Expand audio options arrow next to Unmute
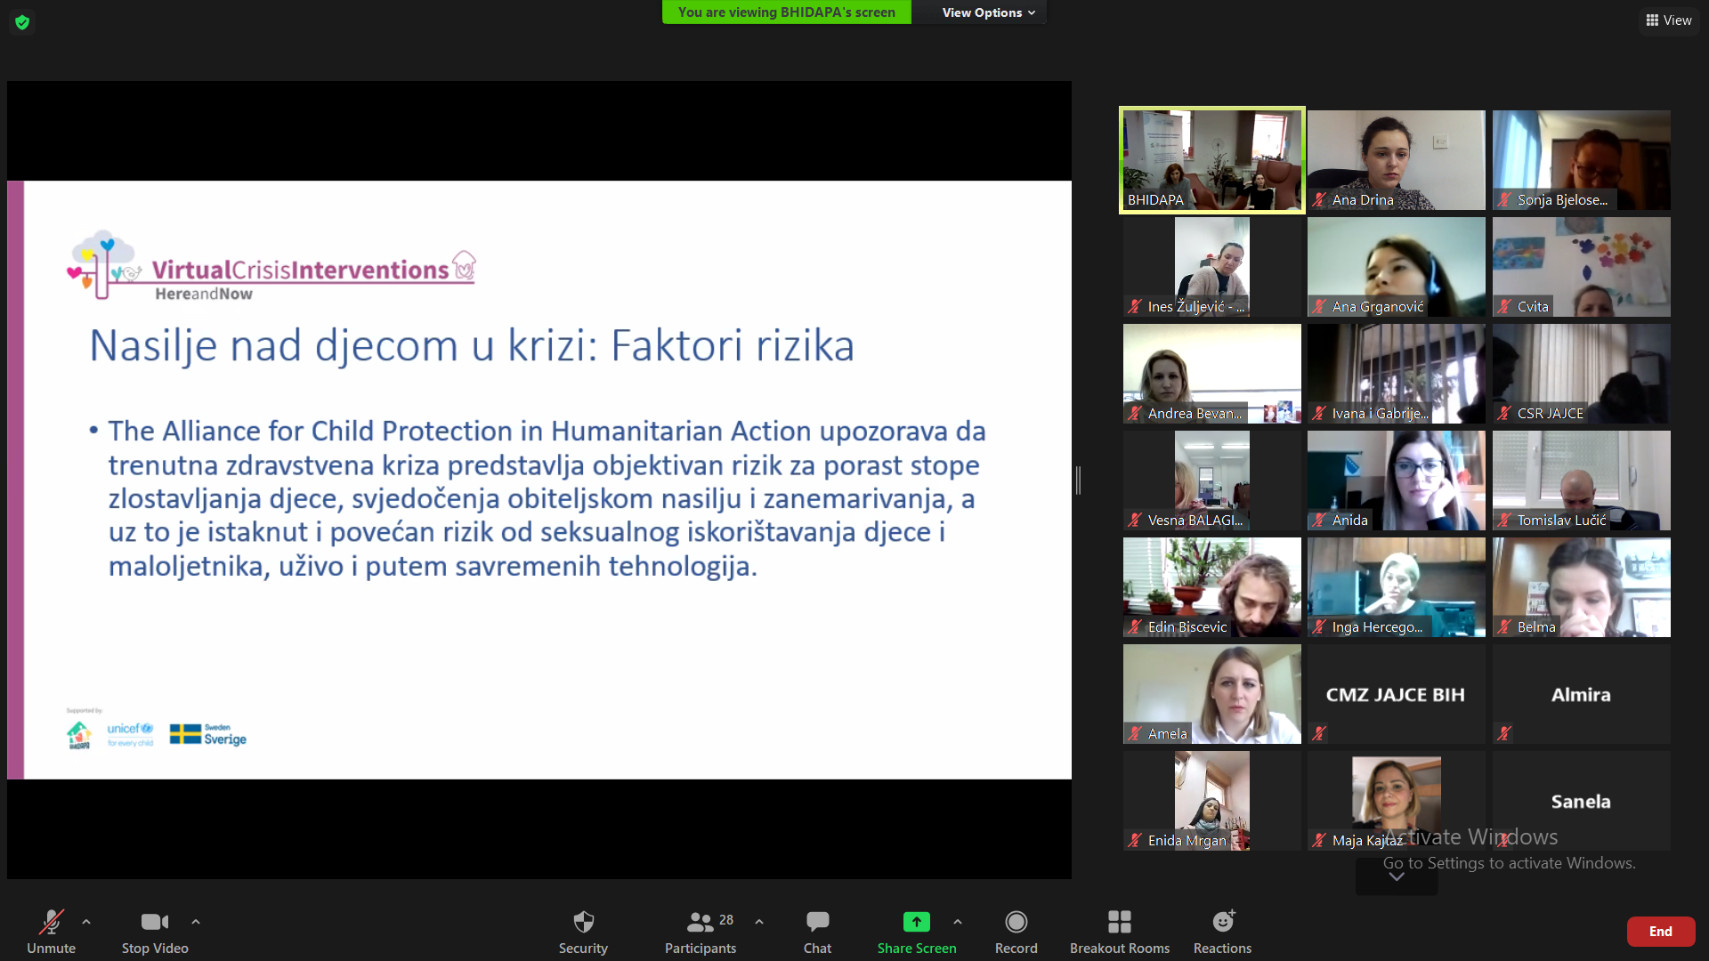This screenshot has height=961, width=1709. 86,922
